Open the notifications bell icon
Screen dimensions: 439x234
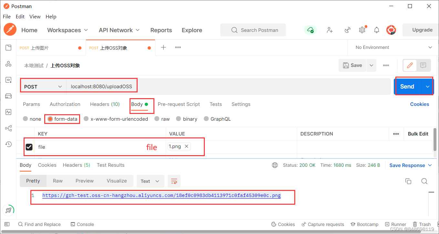377,30
